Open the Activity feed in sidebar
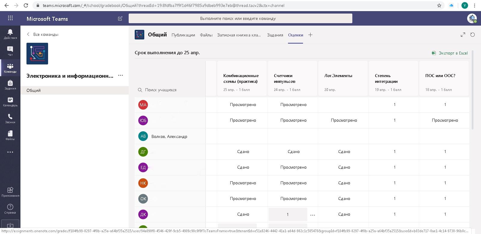 click(x=10, y=34)
